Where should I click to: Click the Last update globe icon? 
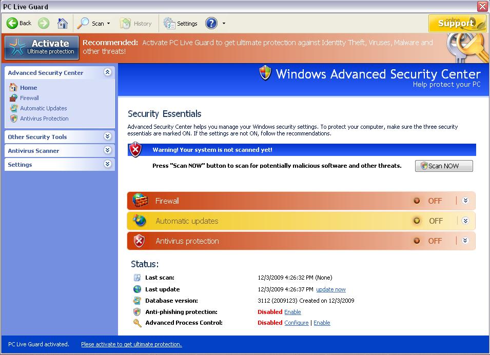pos(137,289)
